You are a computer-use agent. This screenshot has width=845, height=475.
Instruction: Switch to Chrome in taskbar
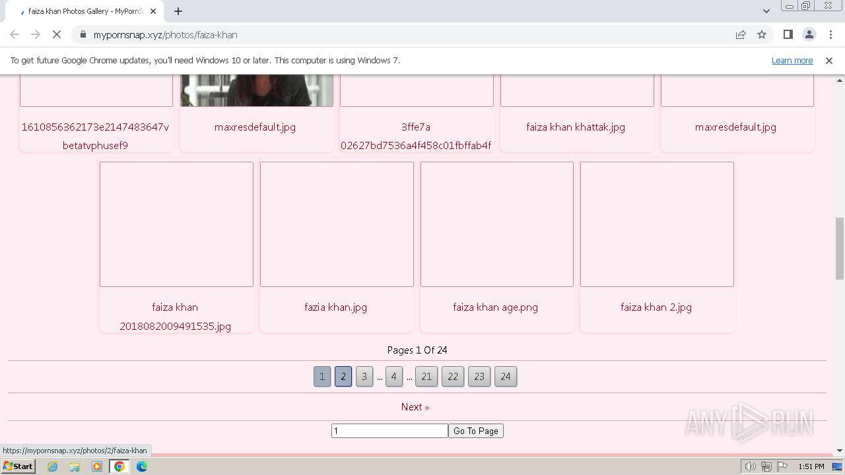pyautogui.click(x=119, y=466)
